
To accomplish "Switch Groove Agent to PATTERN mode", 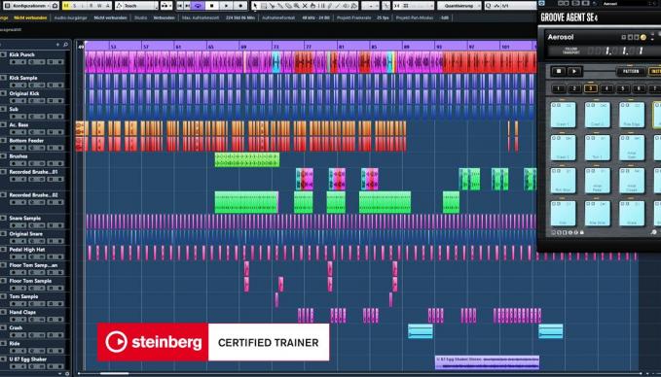I will [x=631, y=72].
